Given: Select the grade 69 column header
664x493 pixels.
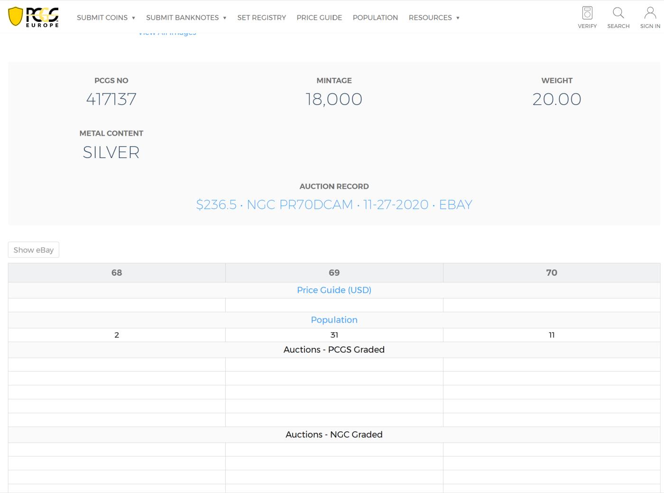Looking at the screenshot, I should pos(334,273).
